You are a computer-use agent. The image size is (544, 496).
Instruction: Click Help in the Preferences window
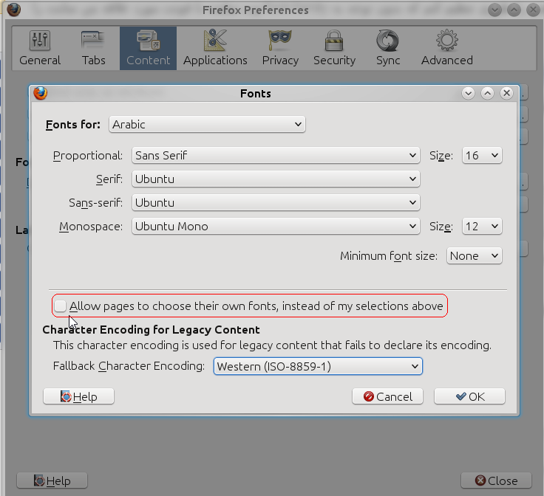[x=52, y=480]
